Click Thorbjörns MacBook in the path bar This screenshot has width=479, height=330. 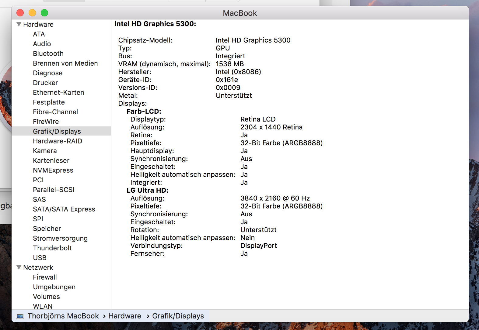coord(63,316)
